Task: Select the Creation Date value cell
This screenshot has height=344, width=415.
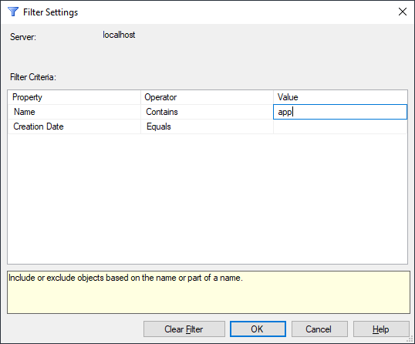Action: pyautogui.click(x=340, y=126)
